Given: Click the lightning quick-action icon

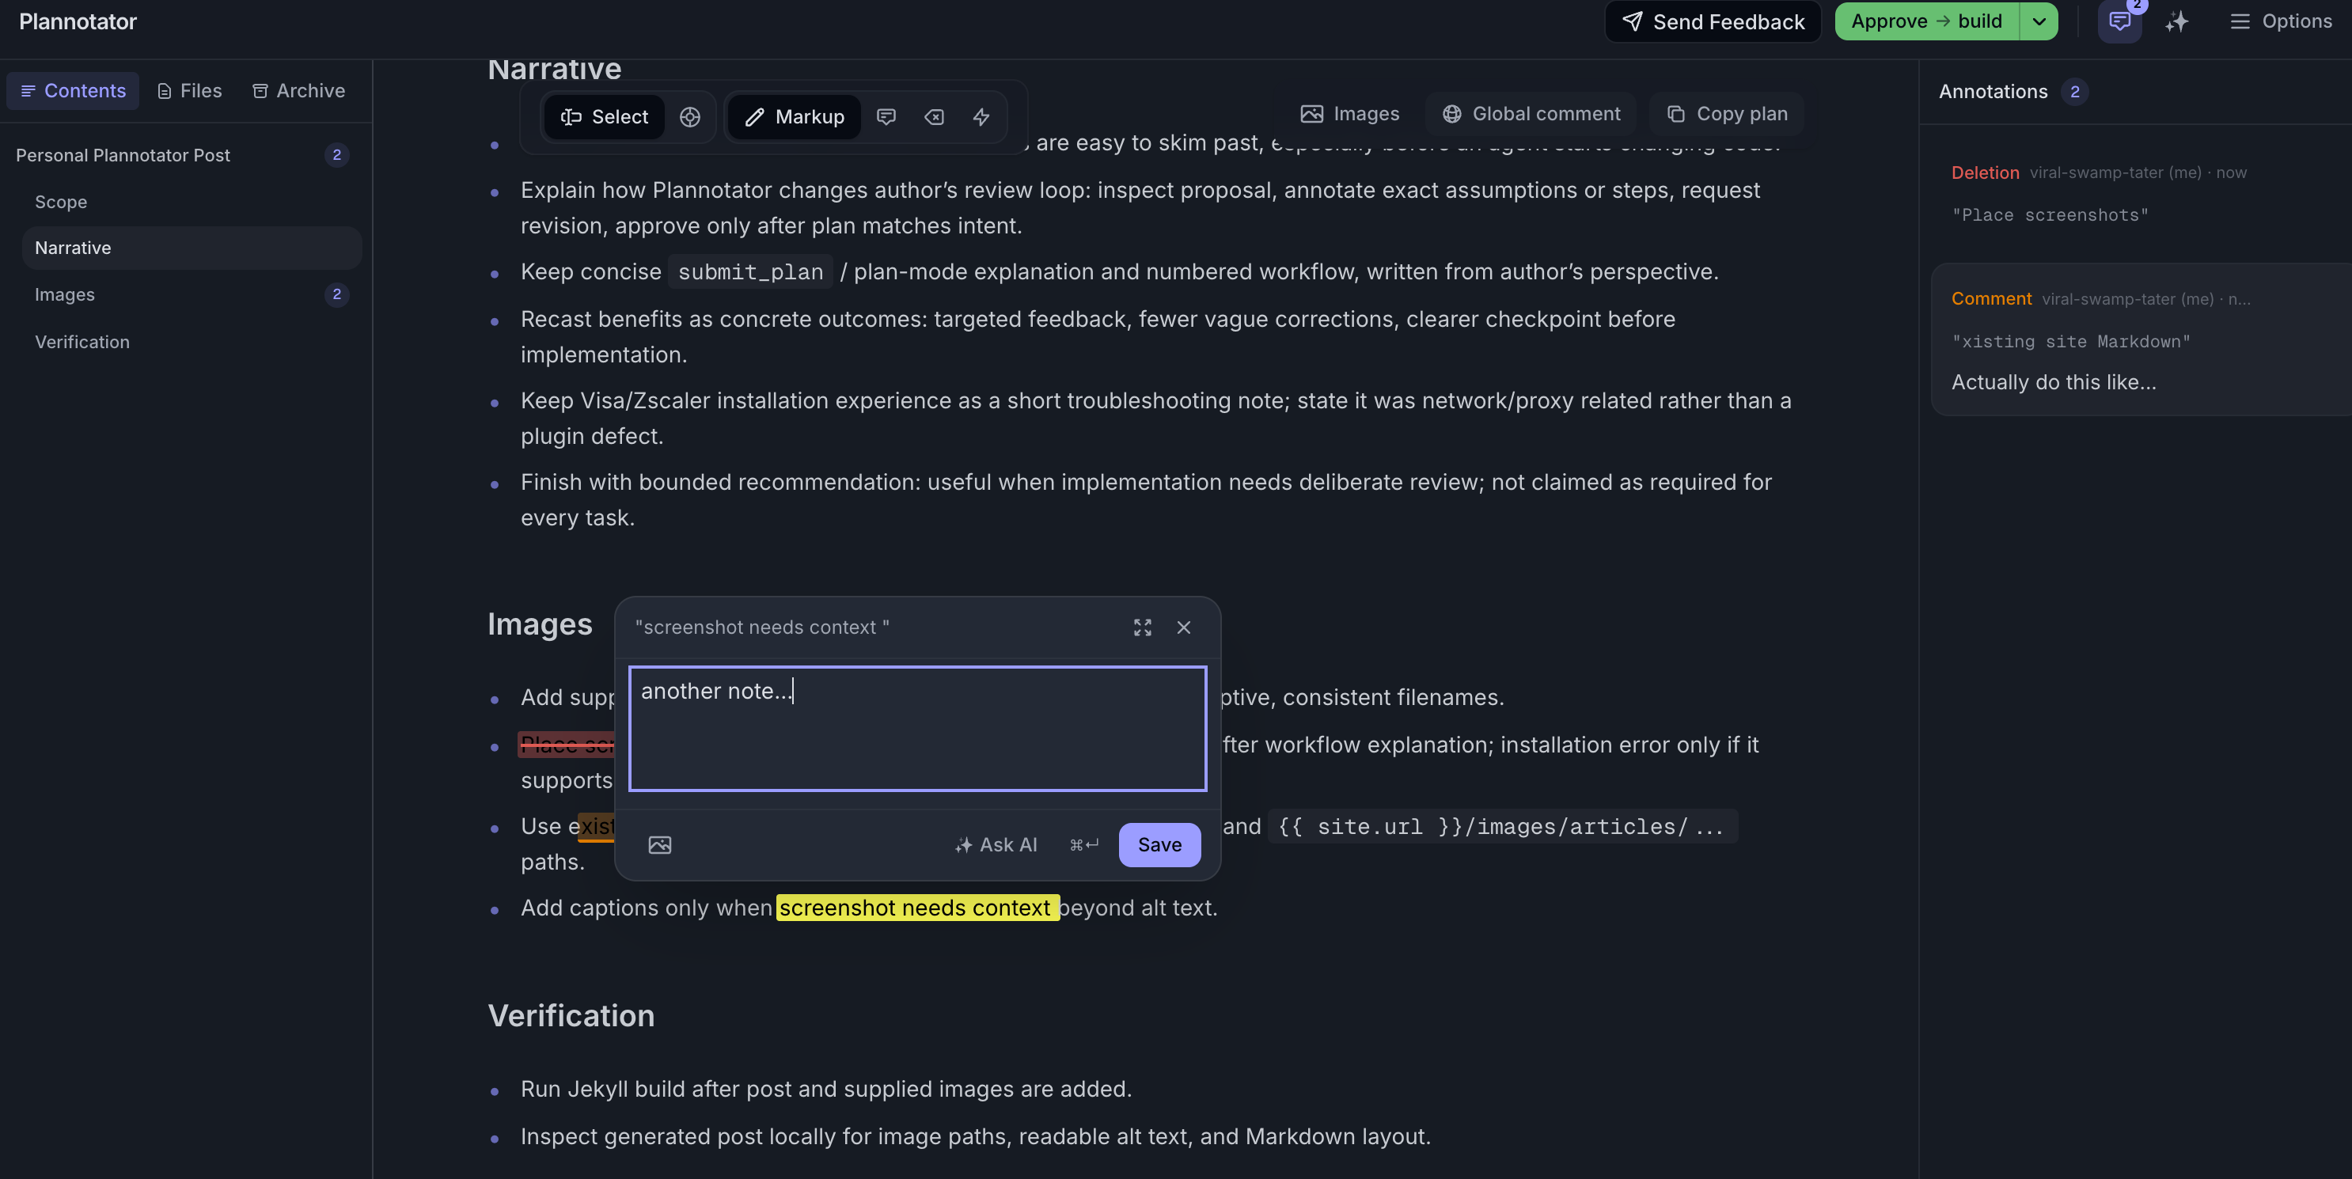Looking at the screenshot, I should click(981, 117).
